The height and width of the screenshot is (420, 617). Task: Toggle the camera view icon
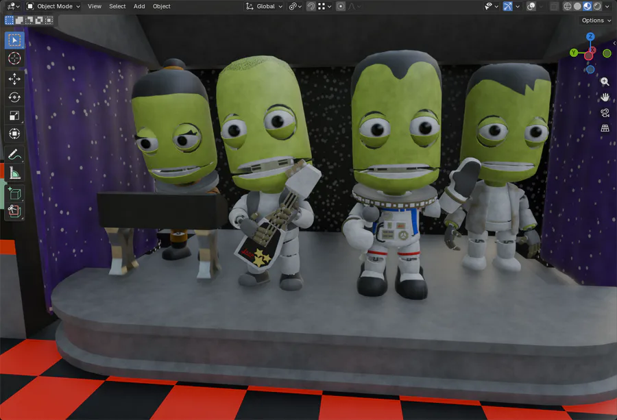(605, 113)
